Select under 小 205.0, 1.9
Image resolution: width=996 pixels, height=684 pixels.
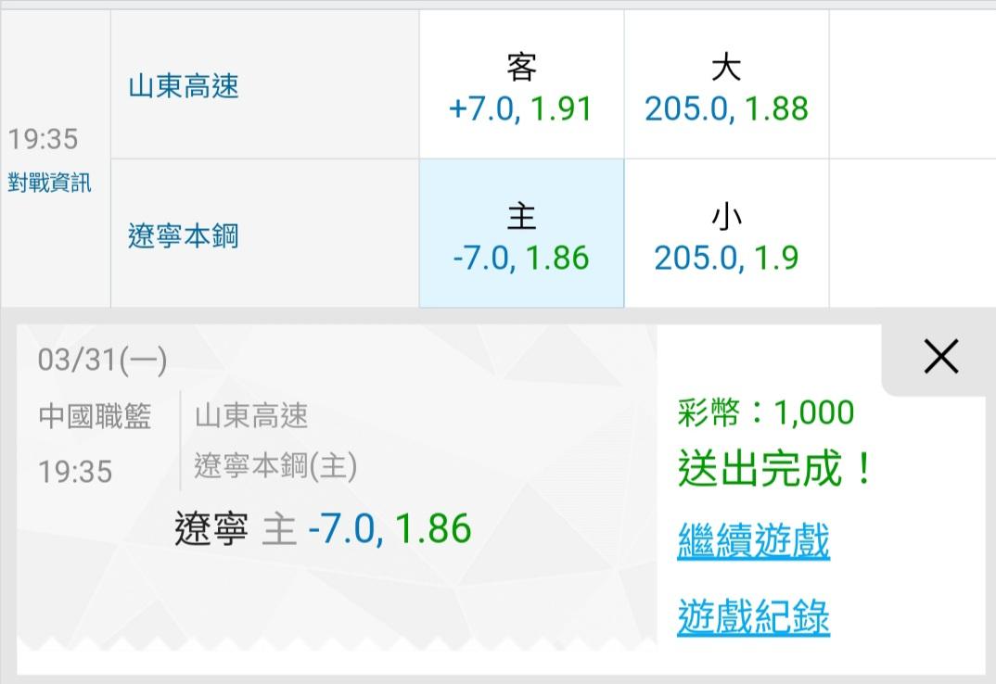tap(727, 234)
